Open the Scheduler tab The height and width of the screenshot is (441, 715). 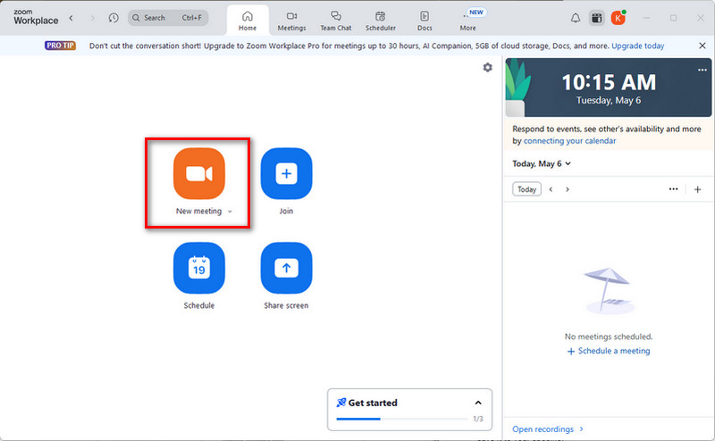(x=381, y=21)
